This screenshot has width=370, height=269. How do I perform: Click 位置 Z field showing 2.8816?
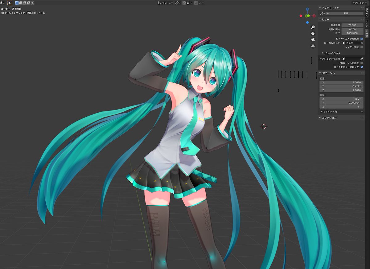[341, 90]
